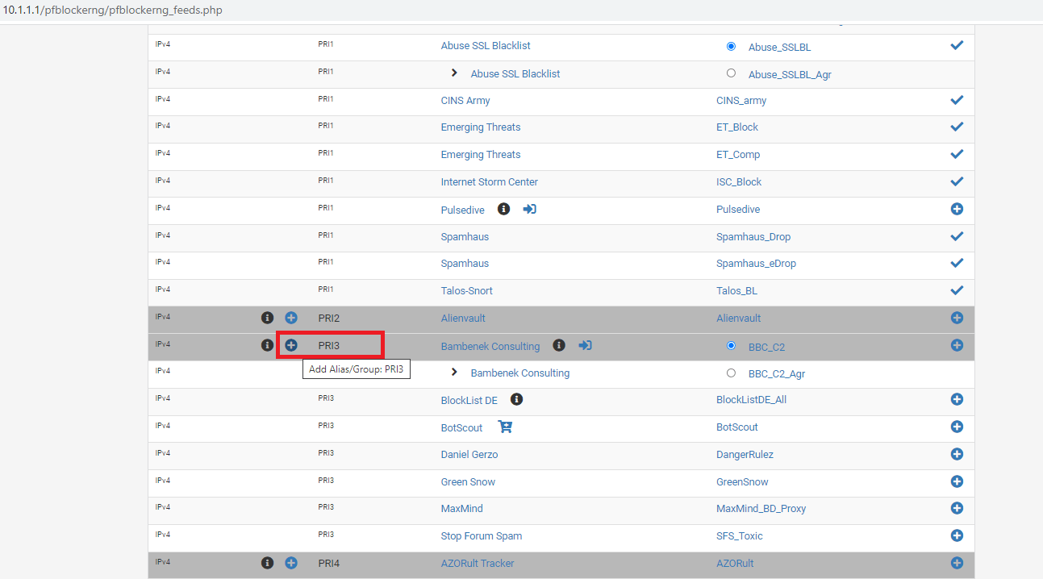Select the Abuse_SSLBL radio button
1043x579 pixels.
point(731,46)
